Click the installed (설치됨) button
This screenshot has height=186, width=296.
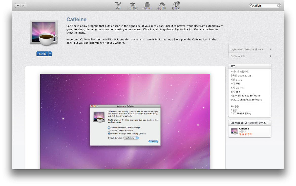pyautogui.click(x=42, y=54)
